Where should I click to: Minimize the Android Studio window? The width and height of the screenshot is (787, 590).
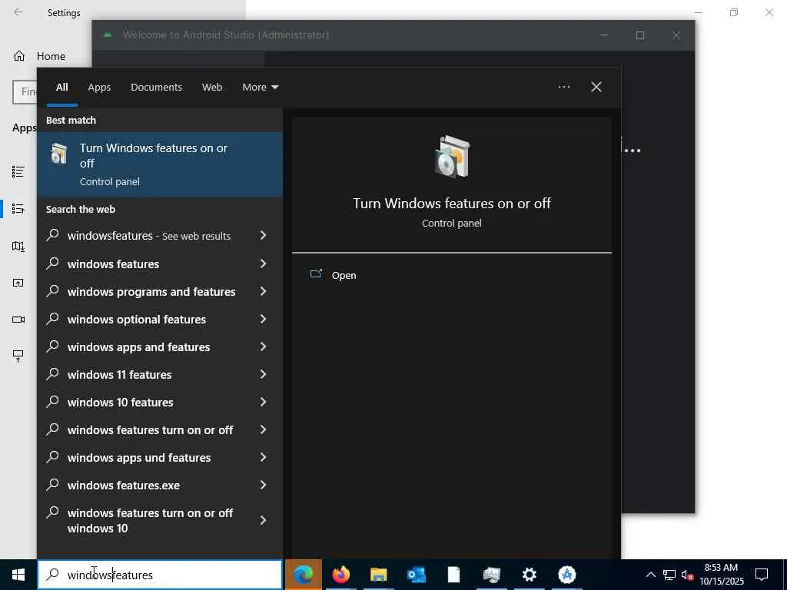[604, 35]
